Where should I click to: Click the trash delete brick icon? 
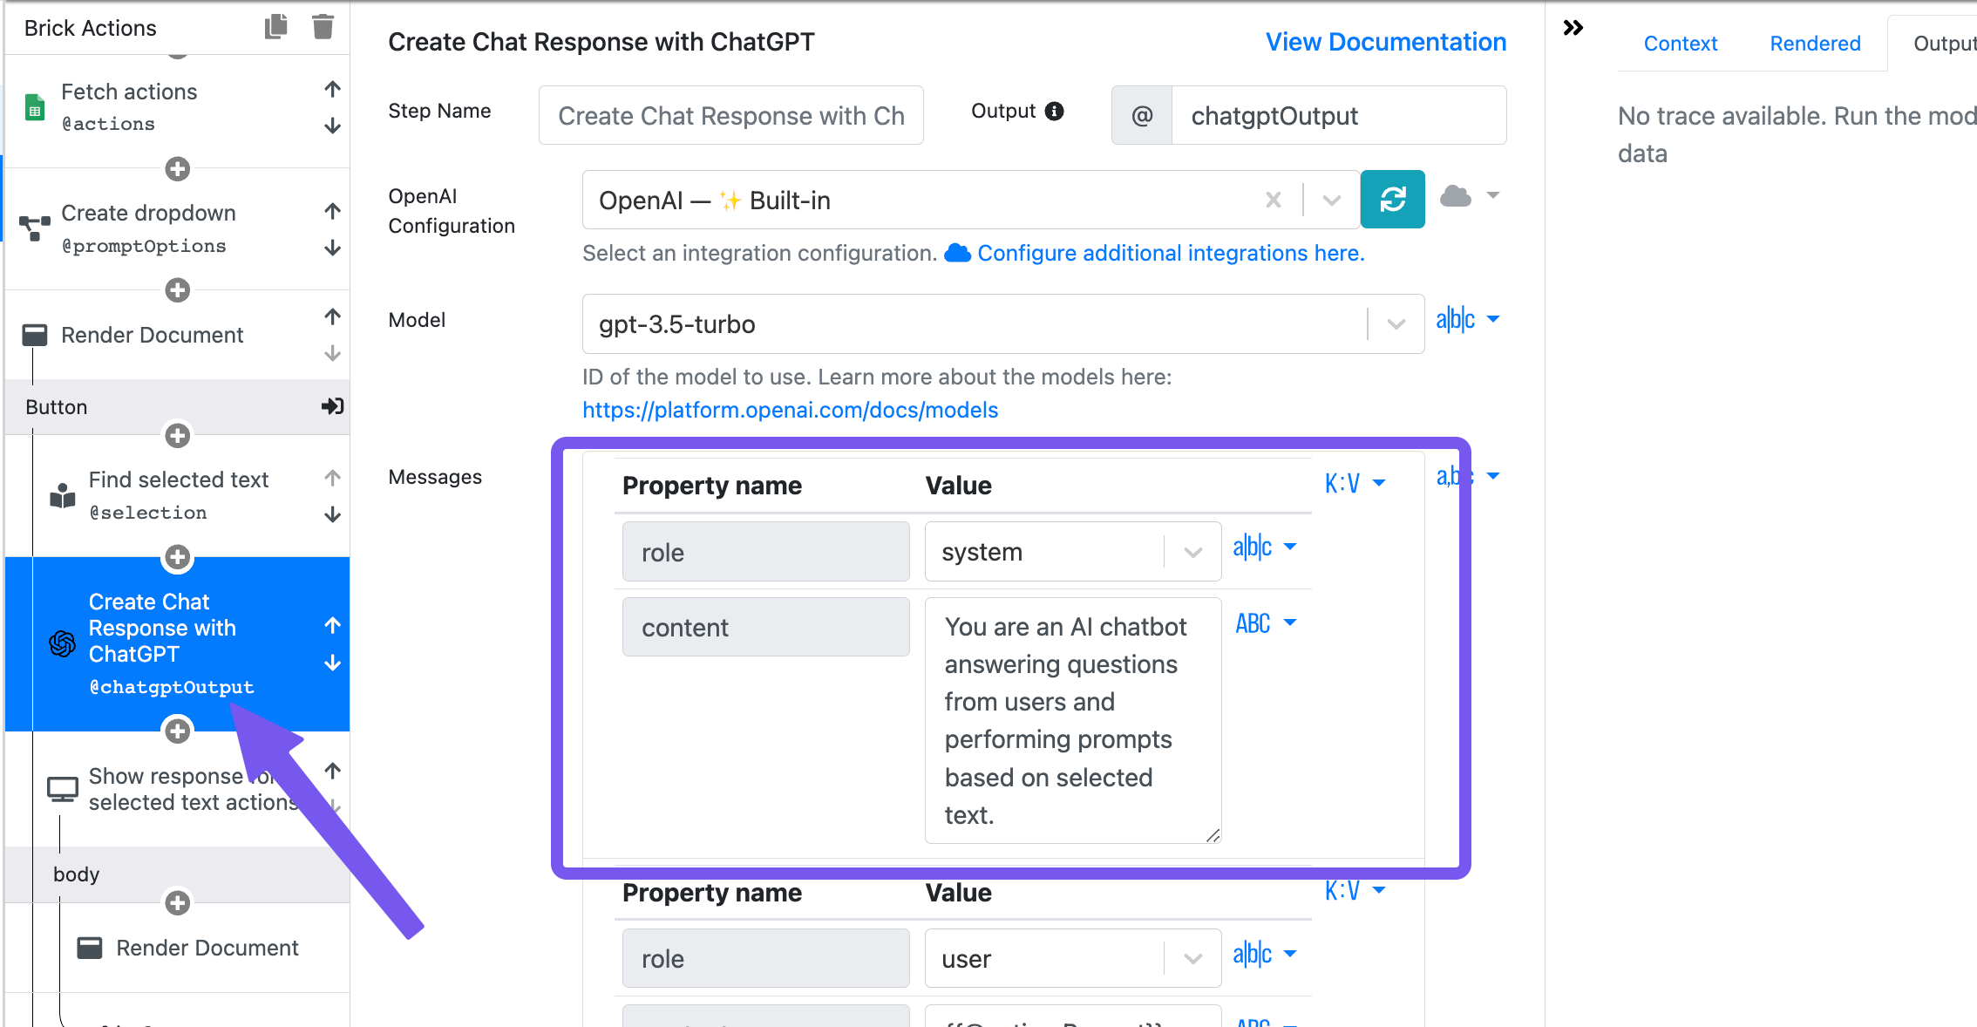[323, 27]
